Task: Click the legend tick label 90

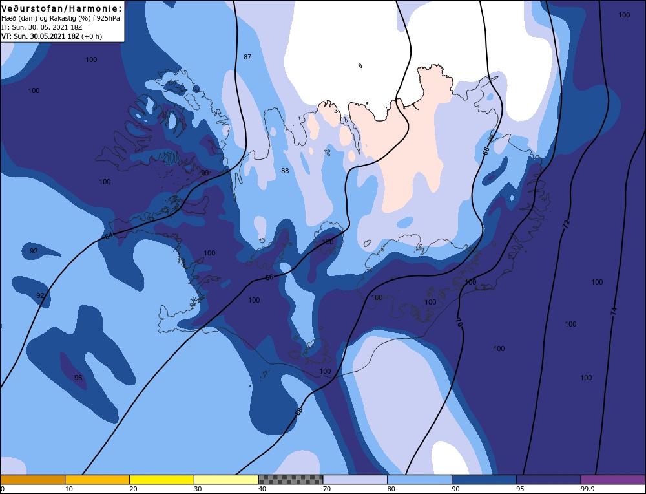Action: [x=455, y=489]
